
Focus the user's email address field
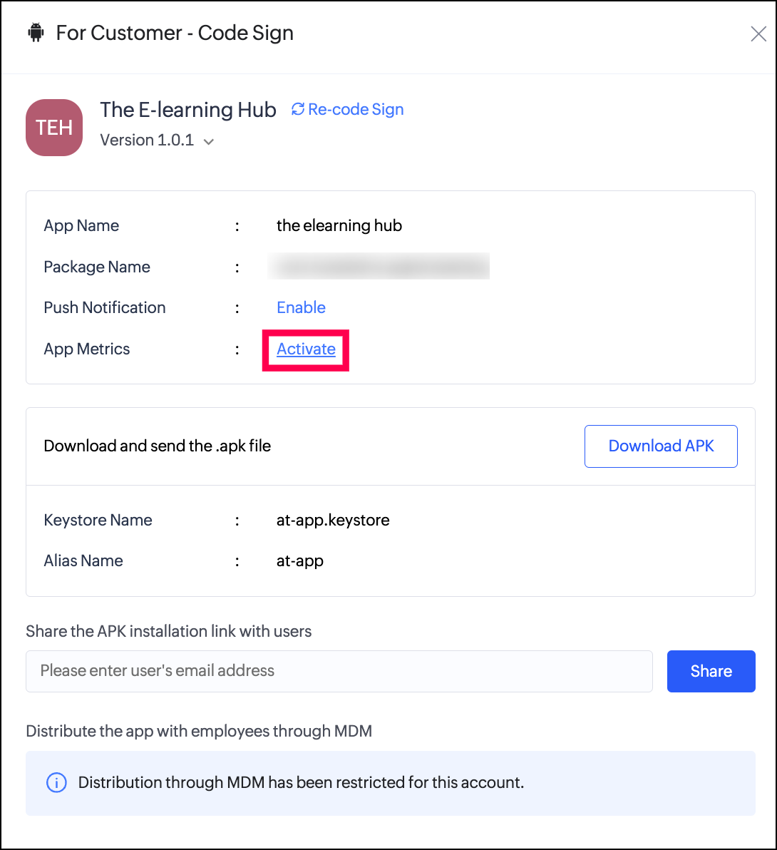(x=339, y=670)
